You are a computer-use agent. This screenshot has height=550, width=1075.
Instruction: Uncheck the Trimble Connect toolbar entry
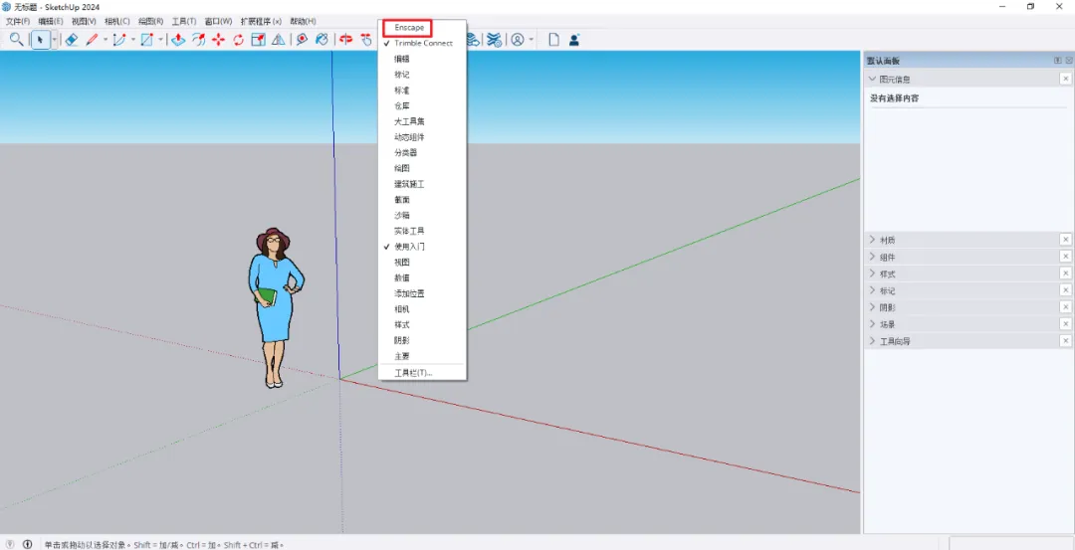422,43
